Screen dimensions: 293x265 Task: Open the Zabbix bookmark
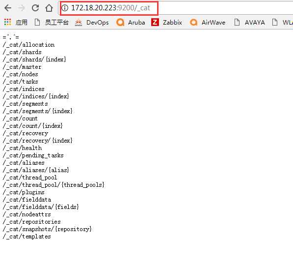tap(172, 23)
